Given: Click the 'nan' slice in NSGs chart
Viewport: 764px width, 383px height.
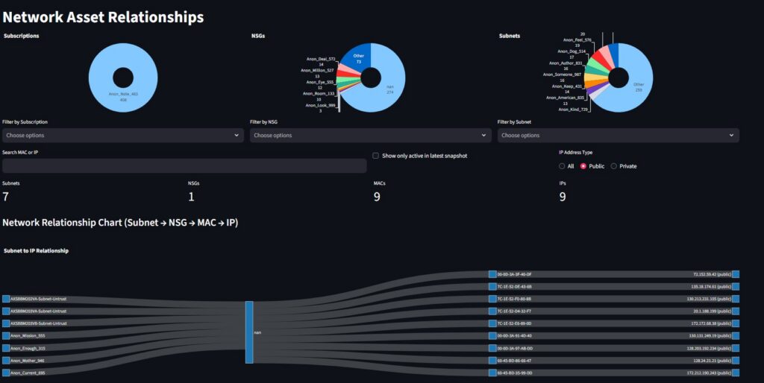Looking at the screenshot, I should pos(388,93).
